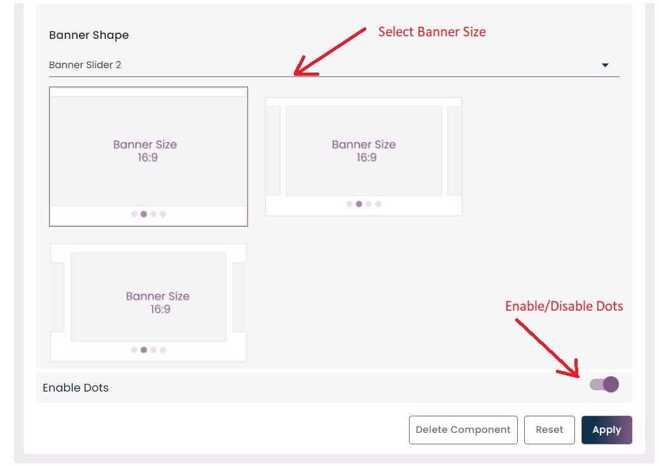Click the highlighted dot in the full-width layout

coord(144,214)
